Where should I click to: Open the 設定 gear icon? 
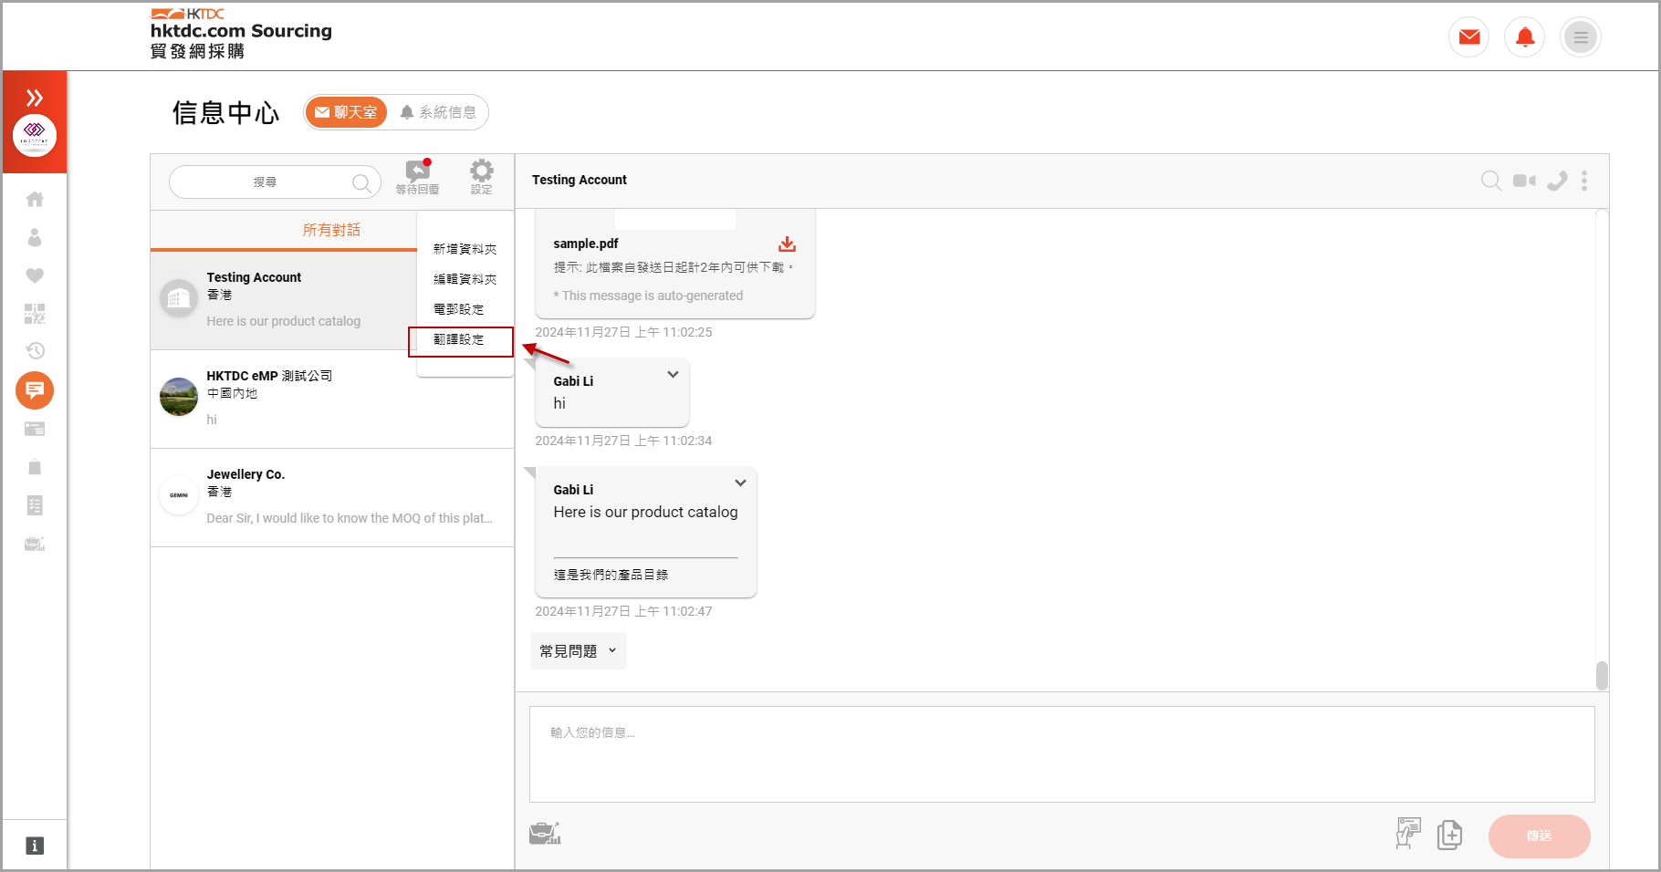482,177
